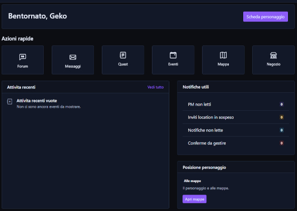Screen dimensions: 297x211
Task: Open the Notifiche non lette row
Action: pos(236,130)
